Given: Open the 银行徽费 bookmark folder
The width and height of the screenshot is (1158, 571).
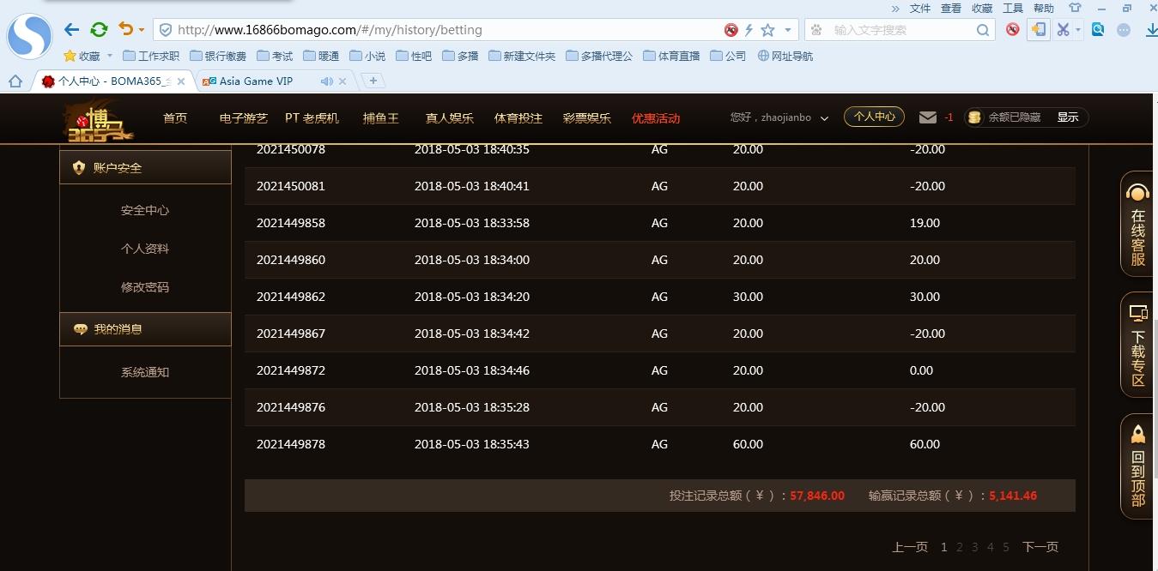Looking at the screenshot, I should 218,56.
